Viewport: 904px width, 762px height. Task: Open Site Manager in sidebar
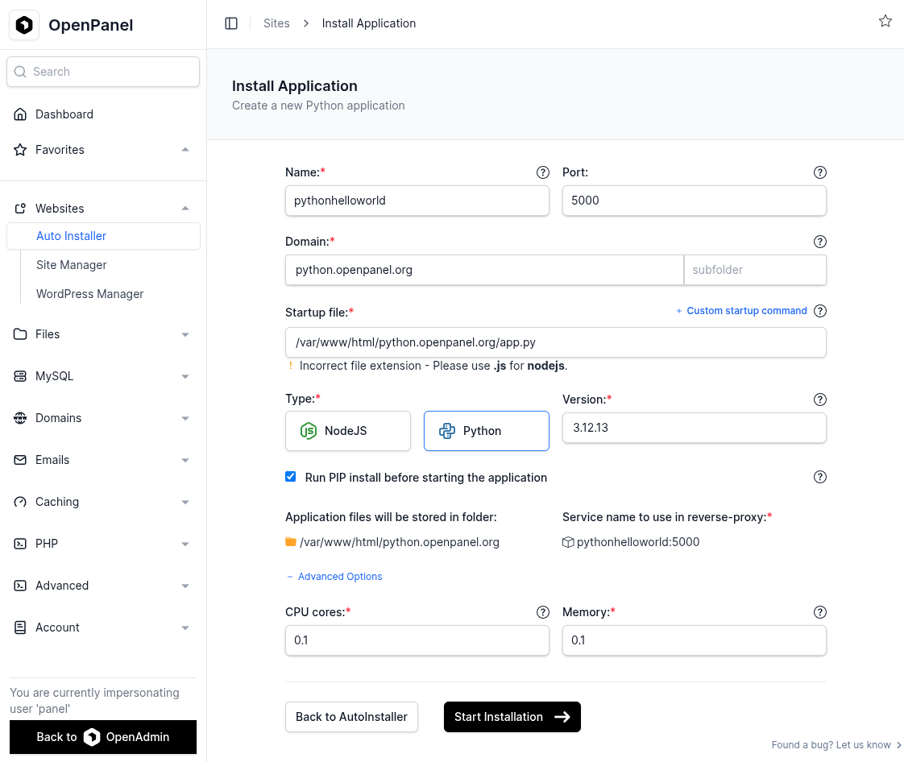pos(72,265)
